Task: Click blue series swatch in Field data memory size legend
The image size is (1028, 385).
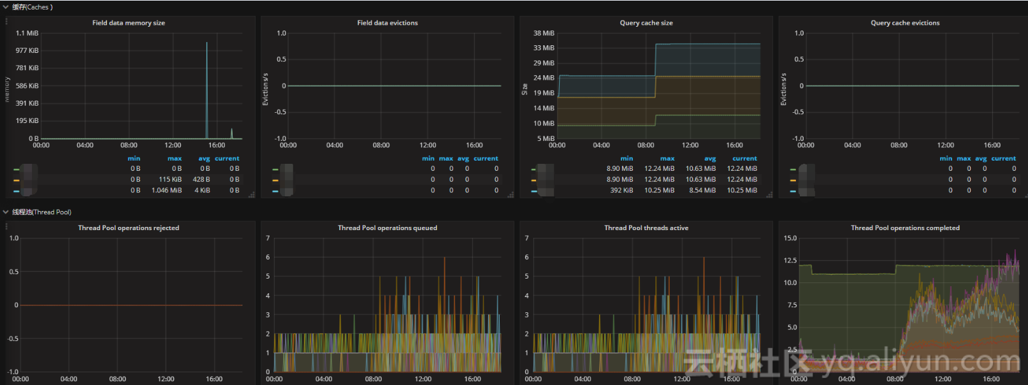Action: (17, 191)
